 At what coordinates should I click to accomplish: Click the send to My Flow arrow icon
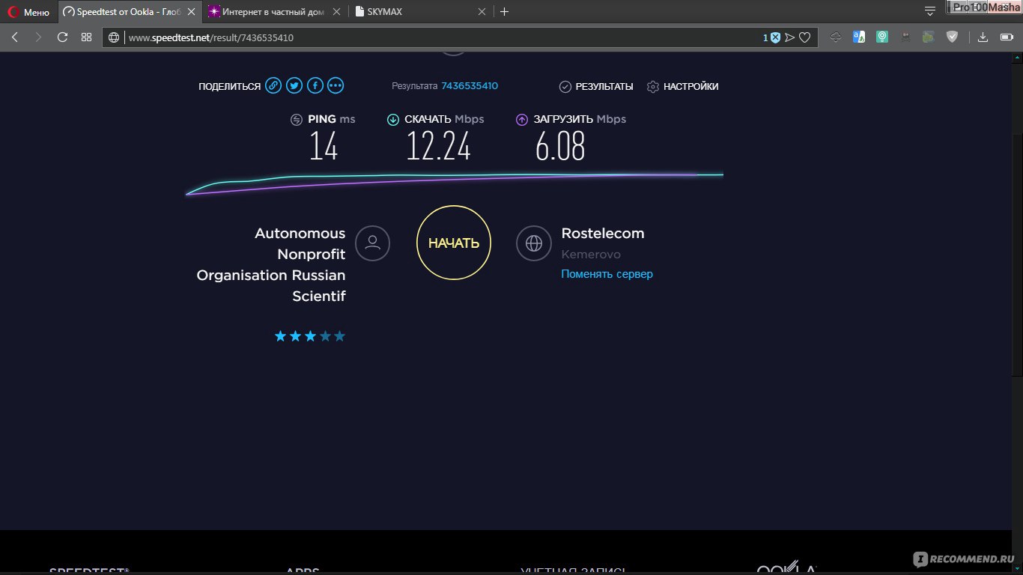tap(789, 37)
